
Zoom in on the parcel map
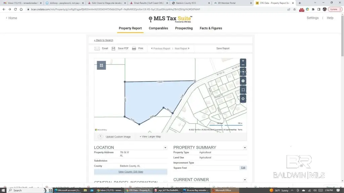point(243,61)
